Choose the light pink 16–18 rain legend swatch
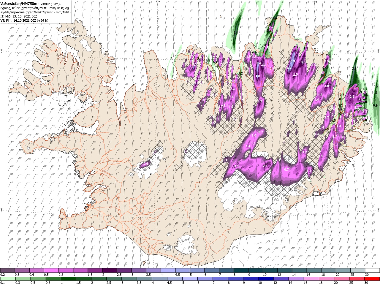 point(311,279)
